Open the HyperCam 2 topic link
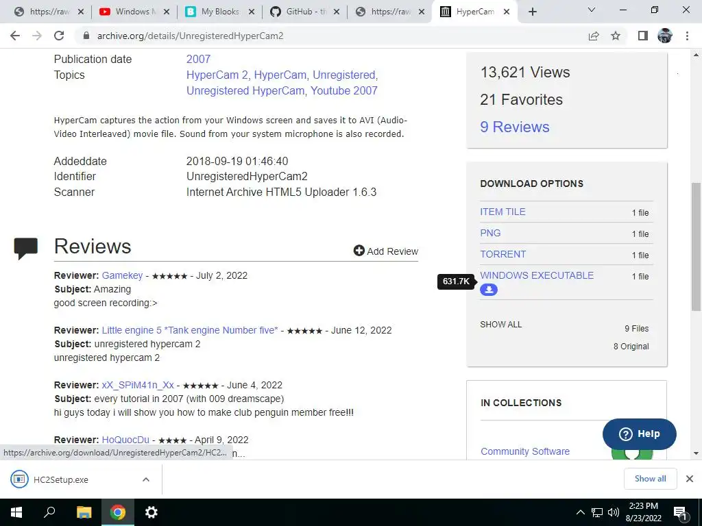The height and width of the screenshot is (526, 702). 217,75
